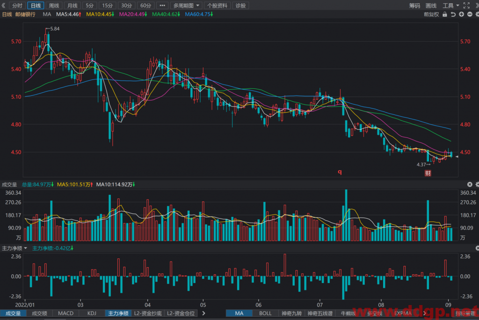Click the 日线 period label beside stock name
Viewport: 479px width, 320px height.
(x=7, y=14)
